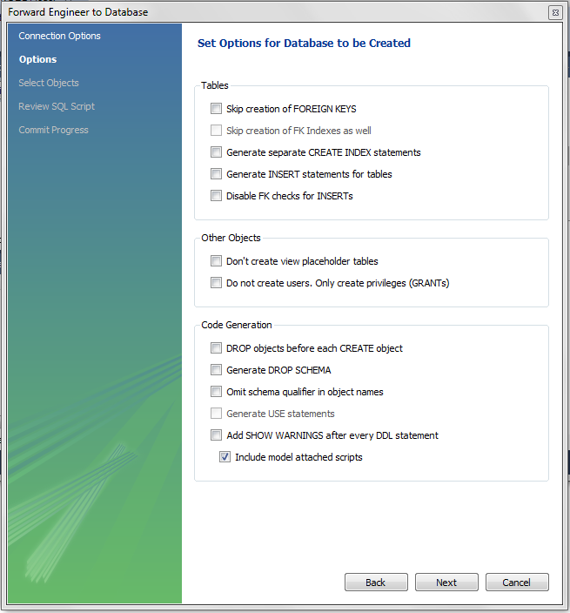
Task: Uncheck Include model attached scripts
Action: pos(225,457)
